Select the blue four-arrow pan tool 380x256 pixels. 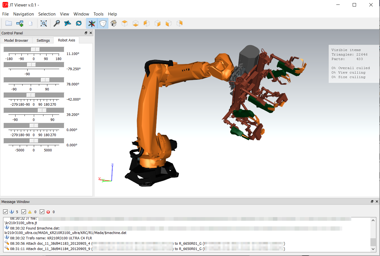coord(68,23)
